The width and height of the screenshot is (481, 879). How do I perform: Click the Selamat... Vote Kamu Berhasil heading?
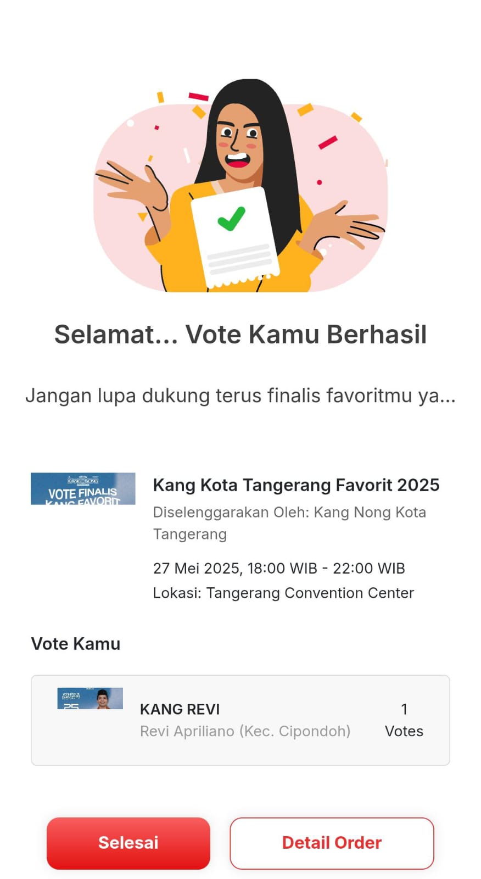240,335
